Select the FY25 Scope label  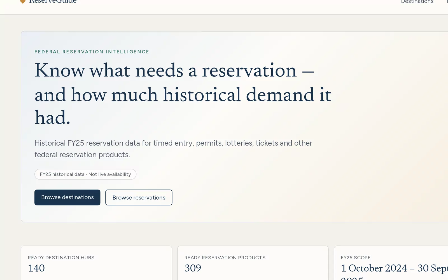click(x=356, y=258)
